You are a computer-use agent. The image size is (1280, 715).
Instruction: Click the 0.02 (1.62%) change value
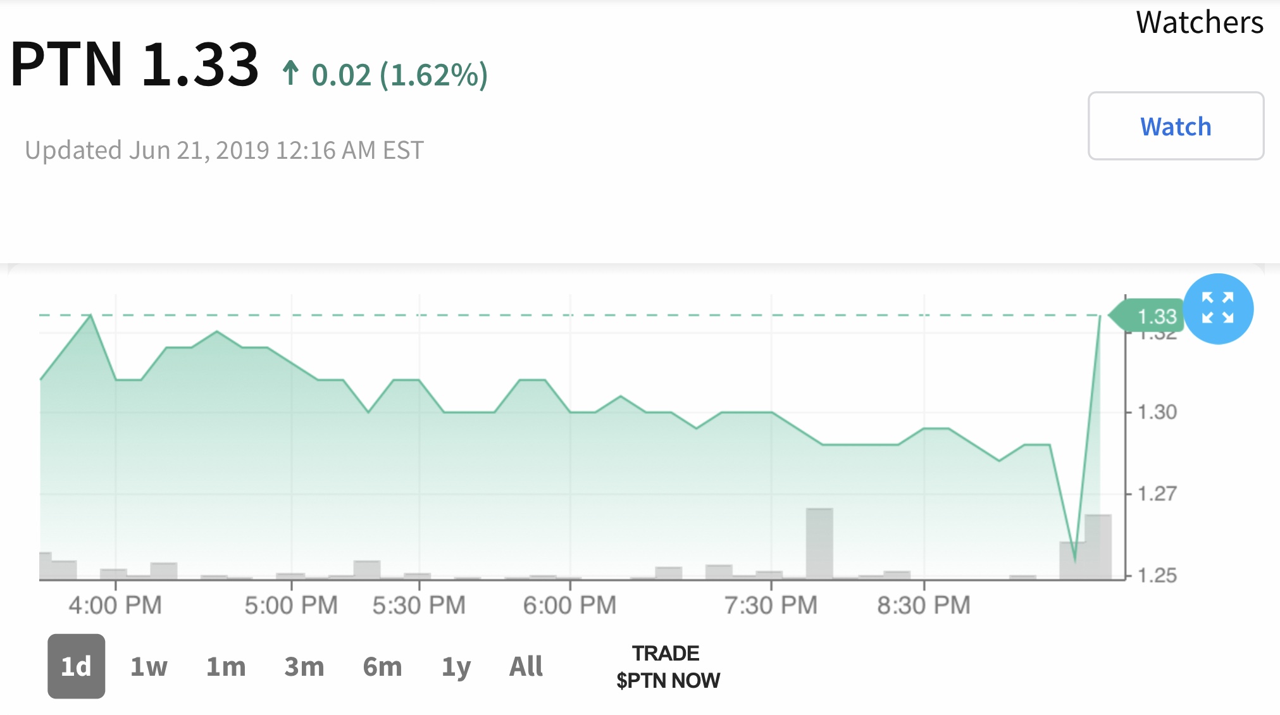(400, 75)
